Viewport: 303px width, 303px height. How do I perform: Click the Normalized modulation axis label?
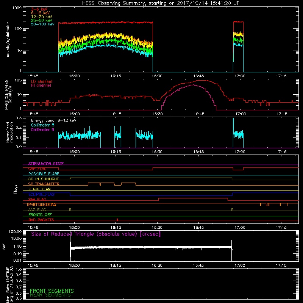(x=9, y=132)
